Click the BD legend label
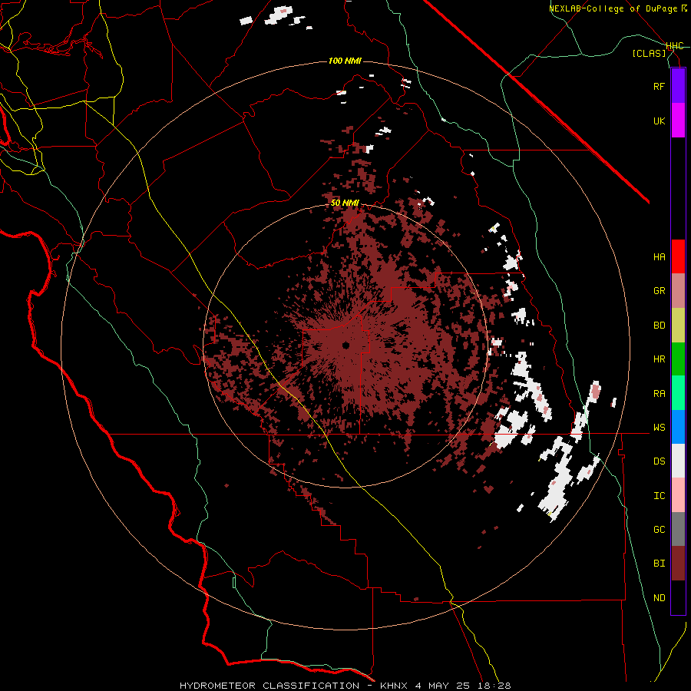Image resolution: width=691 pixels, height=691 pixels. pyautogui.click(x=659, y=326)
